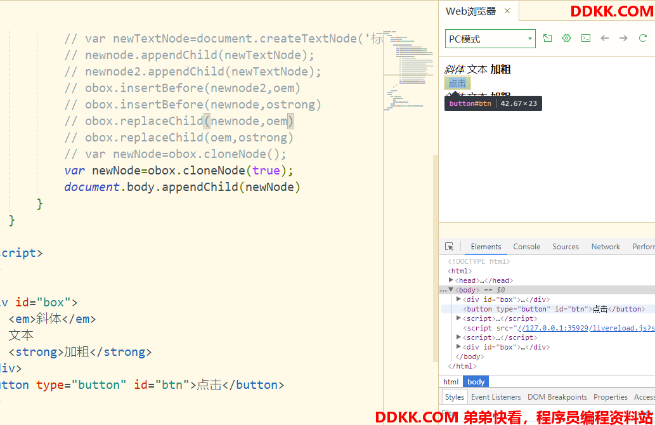Select the <html> opening tag row
This screenshot has width=655, height=425.
click(460, 271)
